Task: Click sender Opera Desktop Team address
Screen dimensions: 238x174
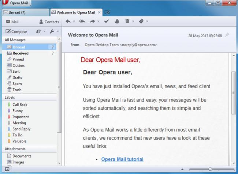Action: coord(121,45)
